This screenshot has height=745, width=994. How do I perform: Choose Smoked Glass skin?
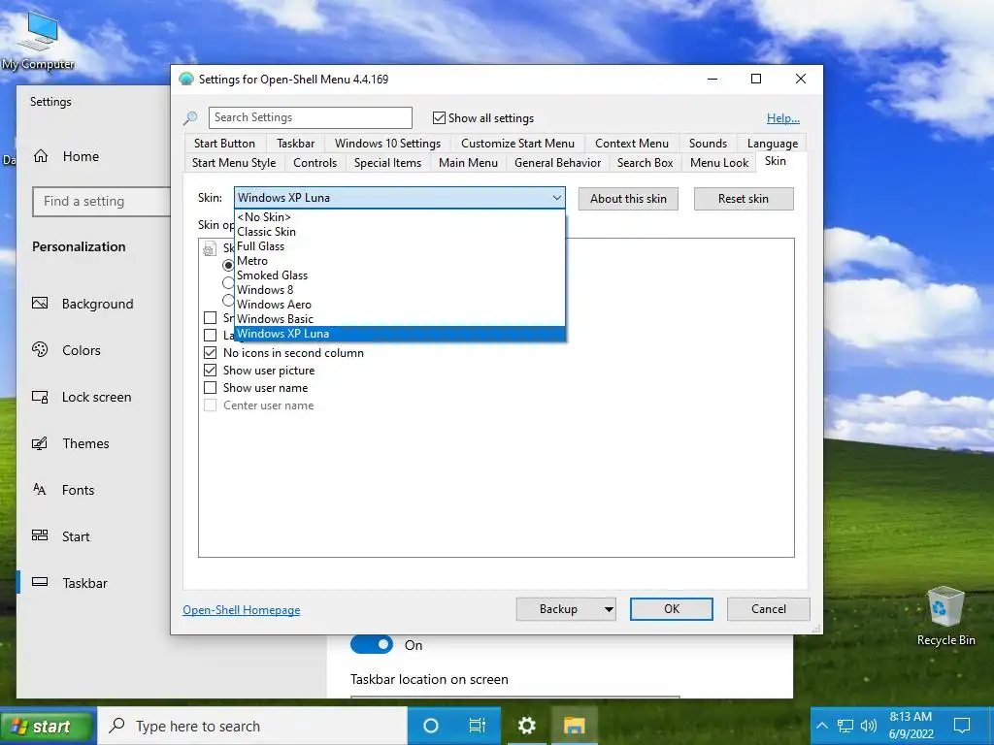[x=399, y=275]
